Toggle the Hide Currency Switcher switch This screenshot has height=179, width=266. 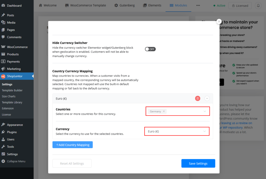150,49
